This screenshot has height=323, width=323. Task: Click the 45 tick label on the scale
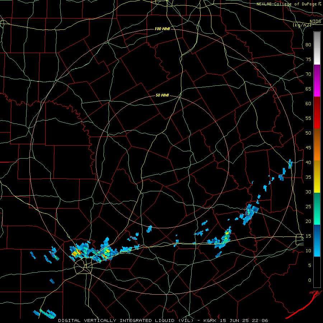coord(308,148)
